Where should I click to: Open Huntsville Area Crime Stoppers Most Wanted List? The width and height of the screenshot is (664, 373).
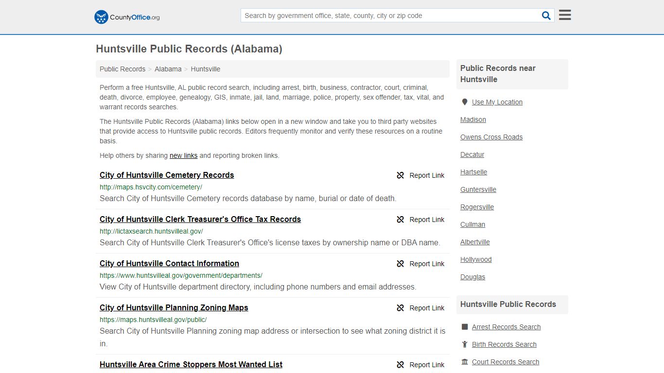click(191, 364)
